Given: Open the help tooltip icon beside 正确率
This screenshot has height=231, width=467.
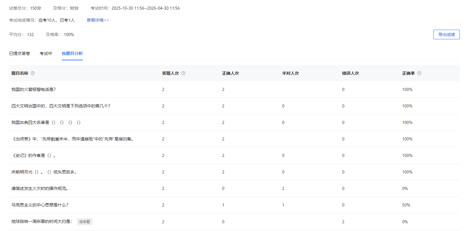Looking at the screenshot, I should 419,73.
